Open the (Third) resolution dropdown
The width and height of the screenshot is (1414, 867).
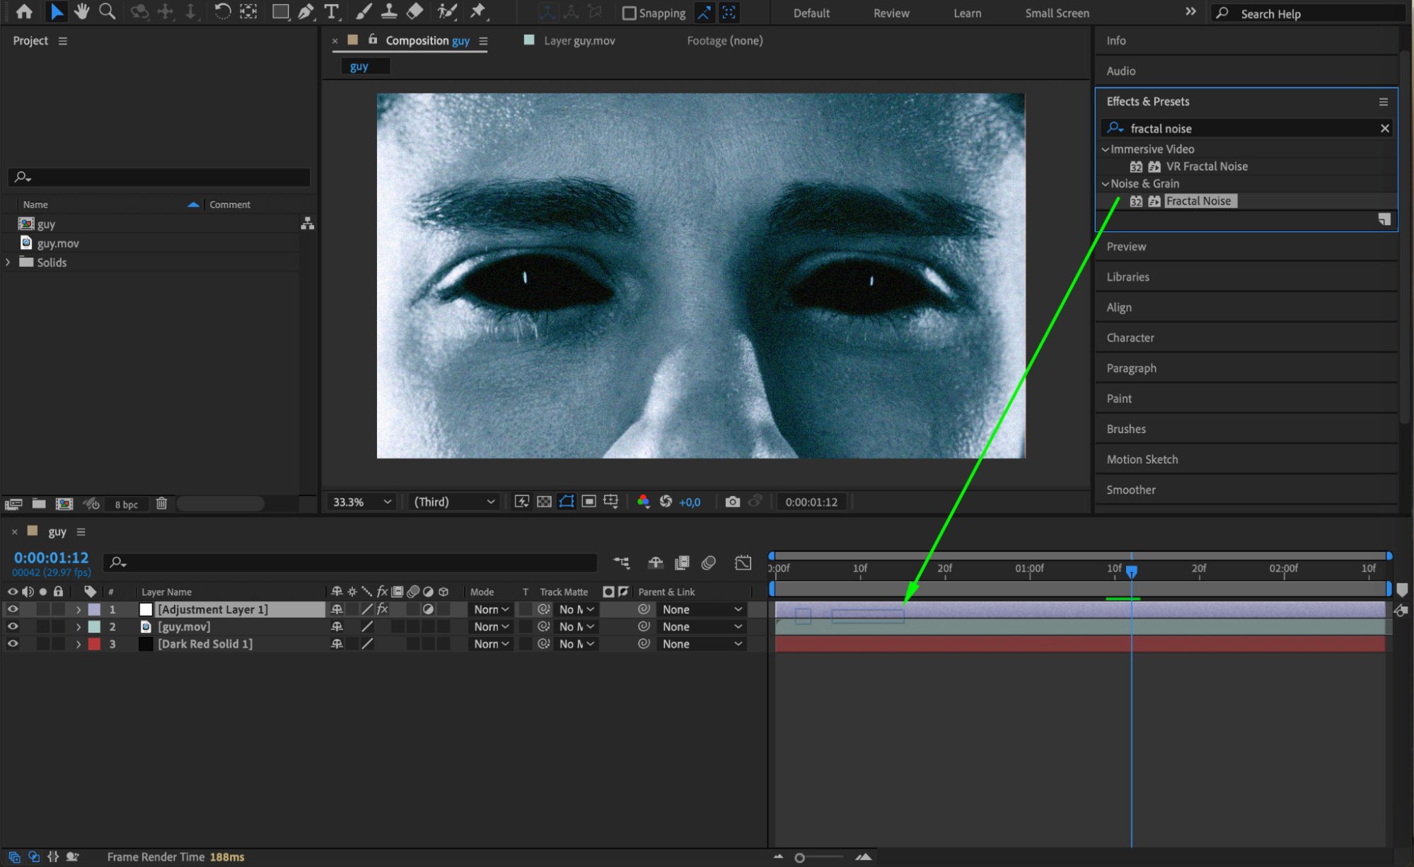[x=453, y=502]
